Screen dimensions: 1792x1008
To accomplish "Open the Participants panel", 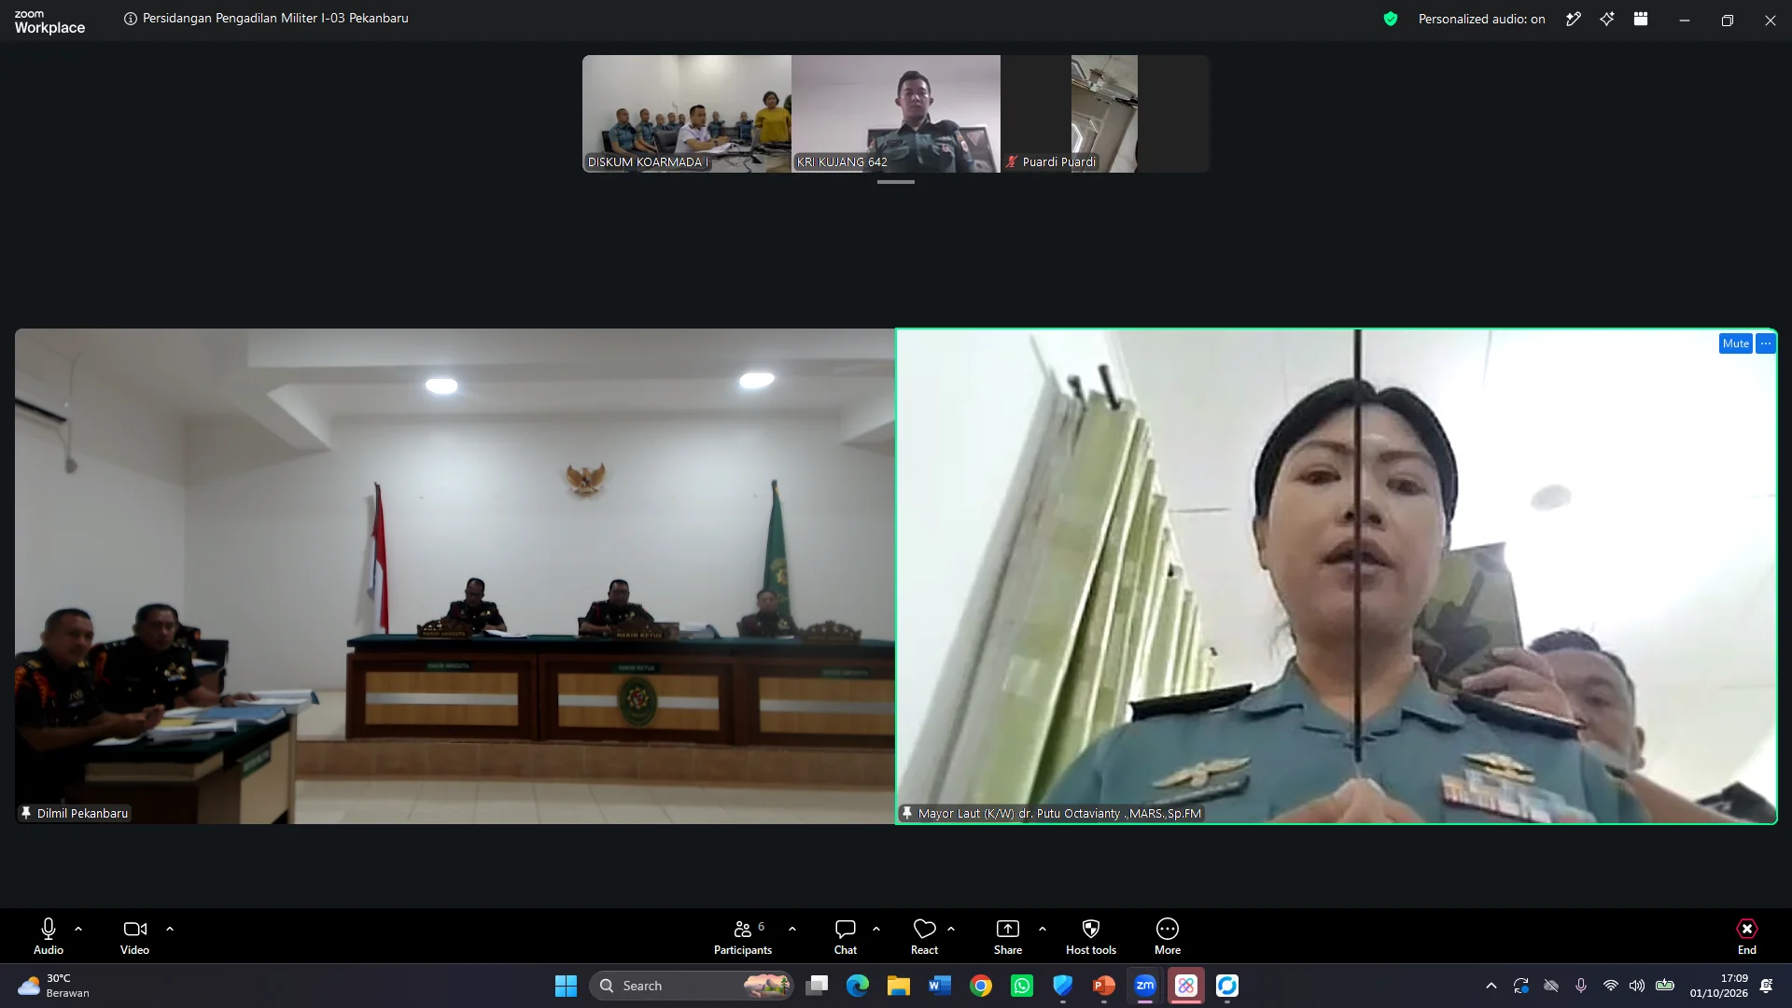I will [x=743, y=936].
